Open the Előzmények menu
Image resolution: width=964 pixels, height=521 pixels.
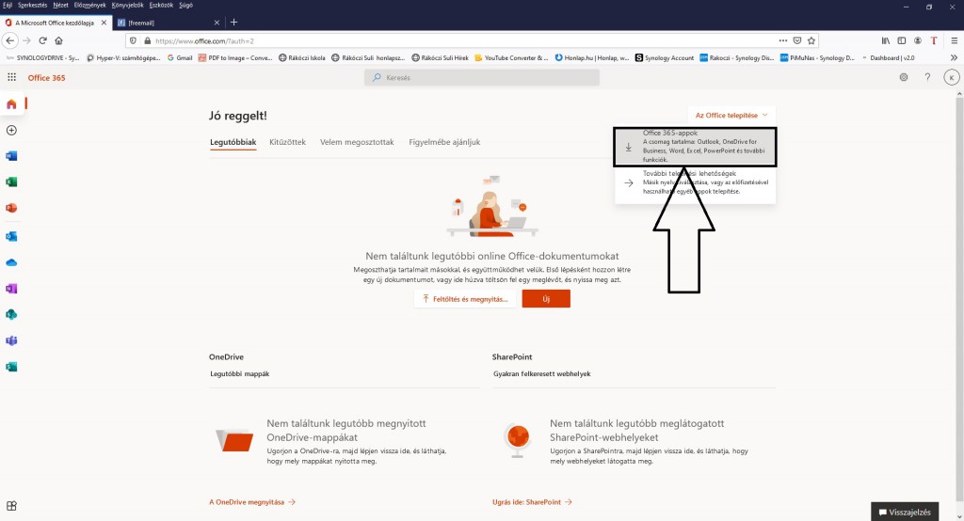(x=89, y=5)
